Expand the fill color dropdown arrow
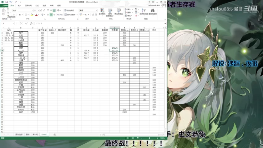 [34, 15]
